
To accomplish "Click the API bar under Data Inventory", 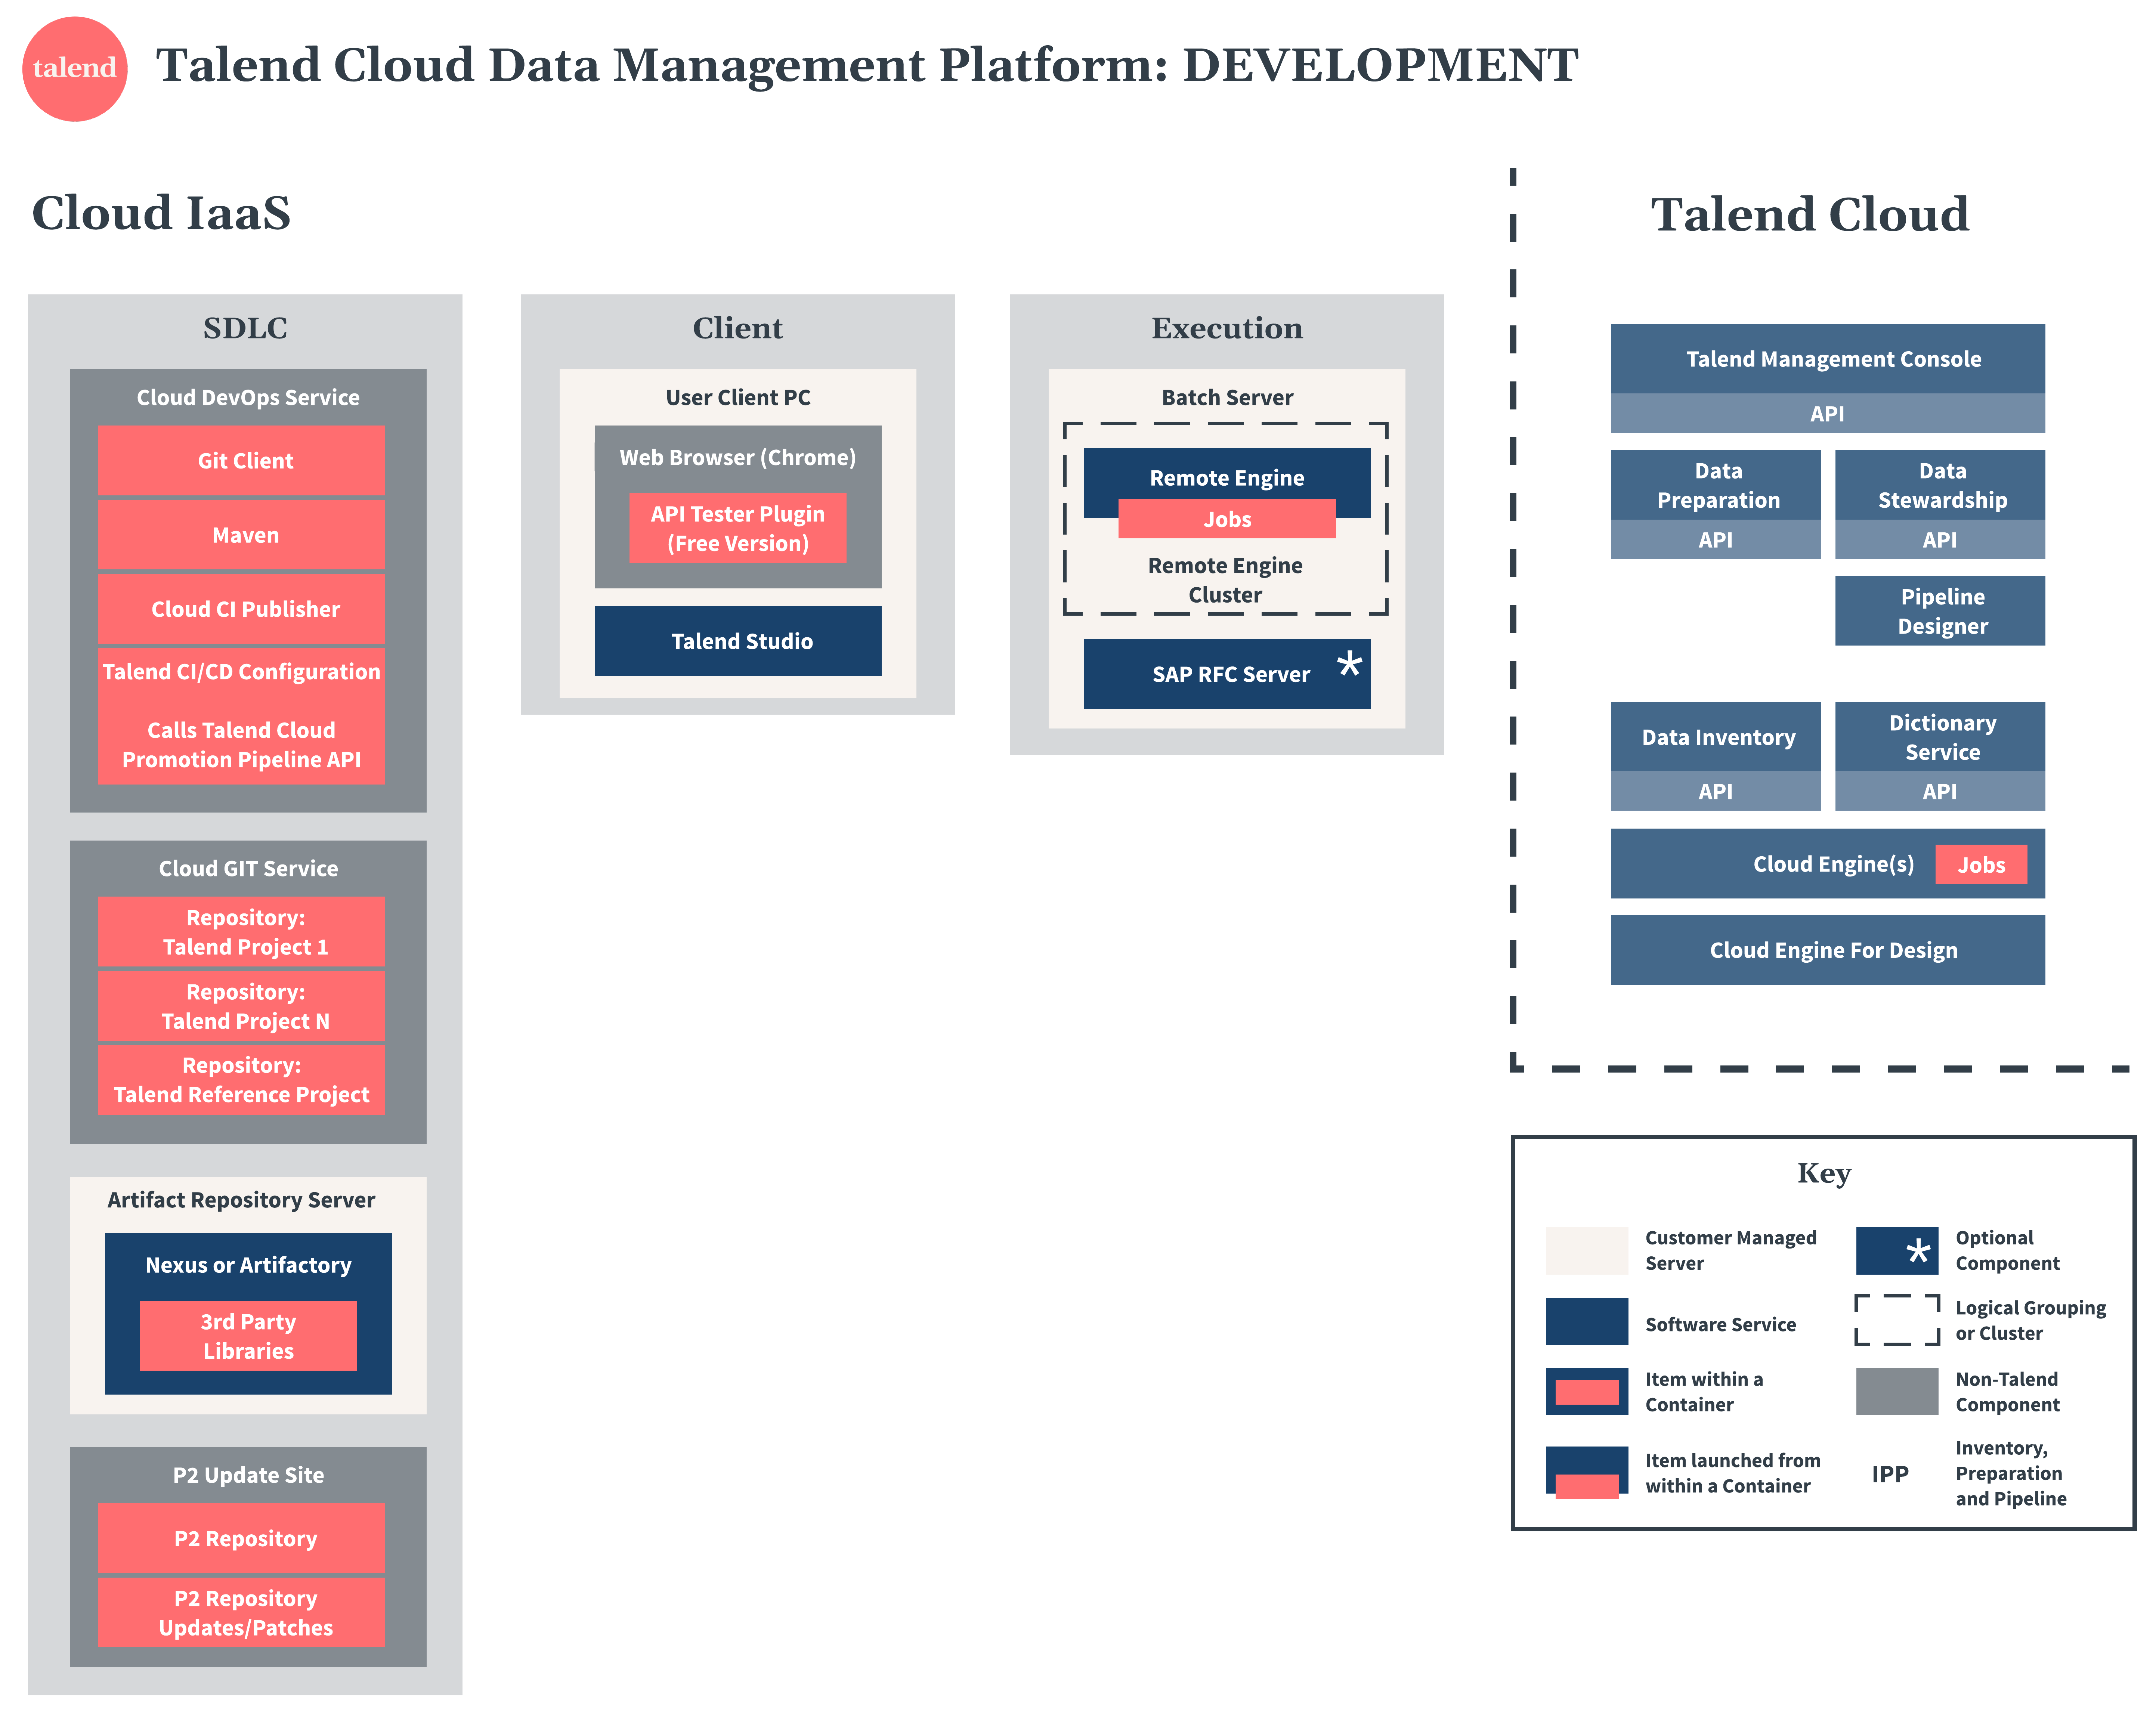I will tap(1716, 791).
